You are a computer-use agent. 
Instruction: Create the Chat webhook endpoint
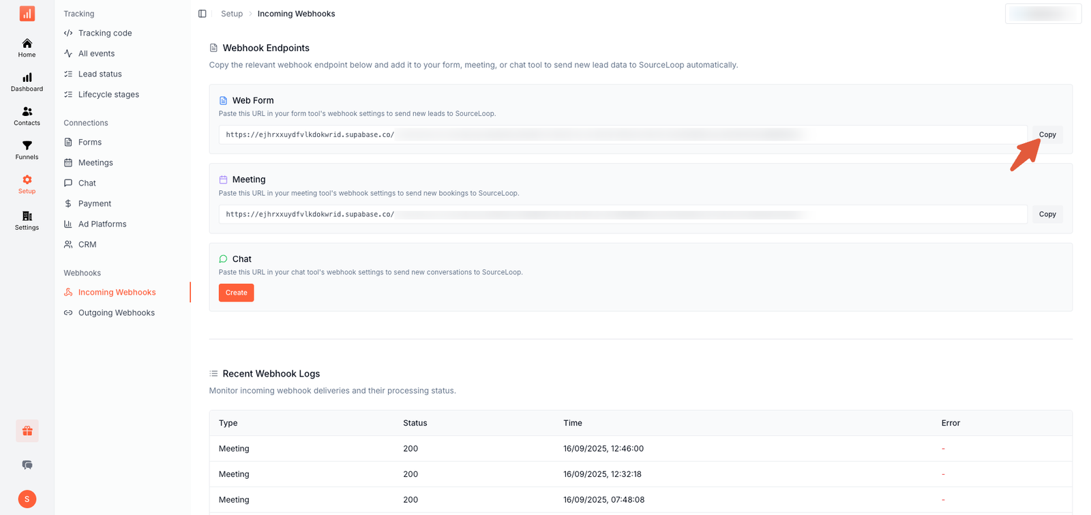tap(237, 293)
